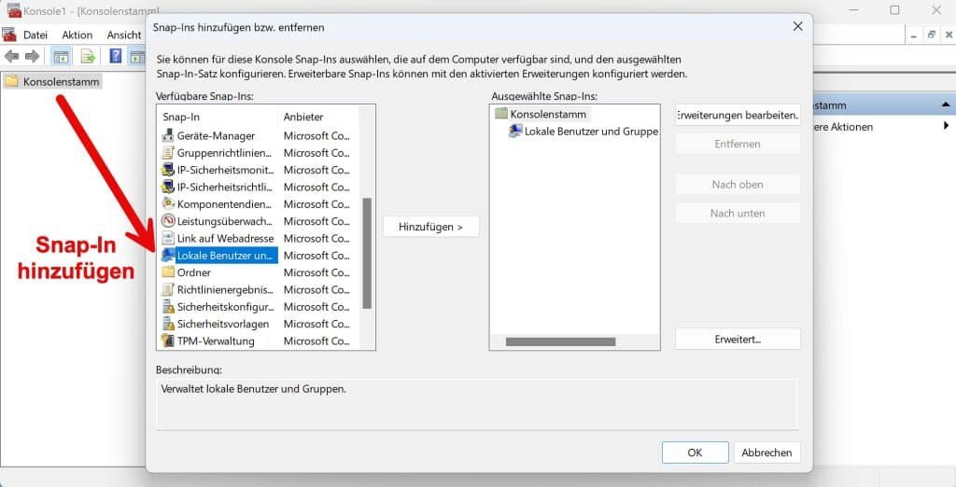Click 'Microsoft Co...' provider cell in the Geräte-Manager row
956x487 pixels.
click(x=316, y=136)
